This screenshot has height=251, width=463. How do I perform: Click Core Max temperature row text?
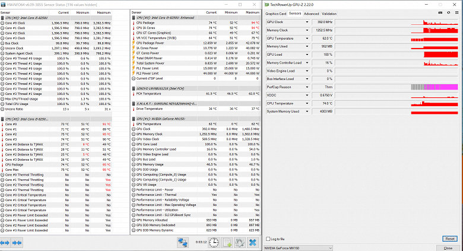coord(12,170)
